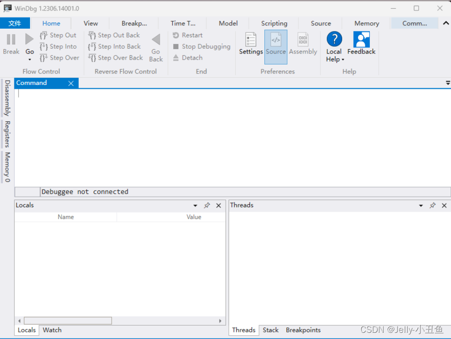
Task: Switch to the Model ribbon tab
Action: coord(228,23)
